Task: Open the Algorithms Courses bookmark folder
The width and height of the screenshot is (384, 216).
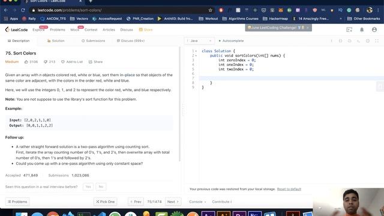Action: (240, 19)
